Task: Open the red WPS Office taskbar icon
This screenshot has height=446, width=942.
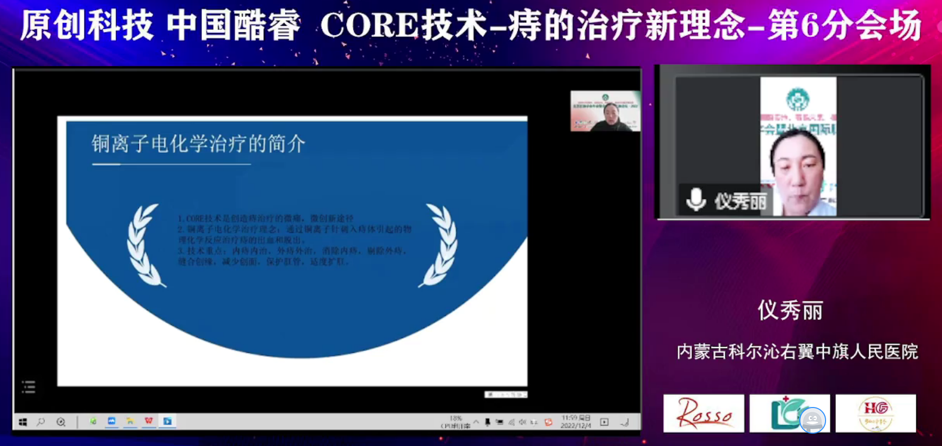Action: point(149,421)
